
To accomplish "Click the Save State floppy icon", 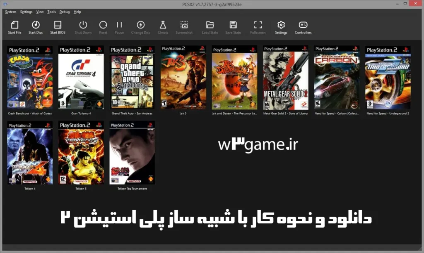I will 233,25.
